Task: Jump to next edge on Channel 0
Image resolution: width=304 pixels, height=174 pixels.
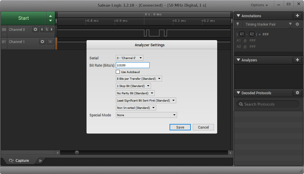Action: coord(52,29)
